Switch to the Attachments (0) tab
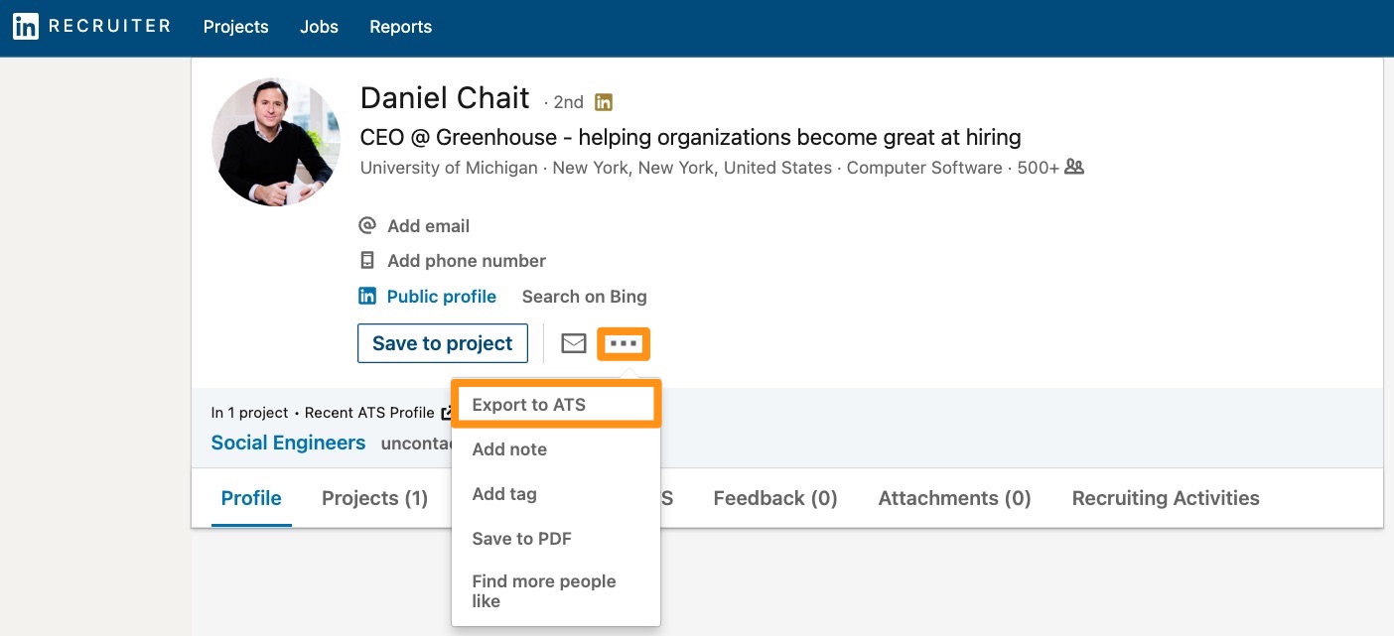Screen dimensions: 1394x636 [x=954, y=498]
